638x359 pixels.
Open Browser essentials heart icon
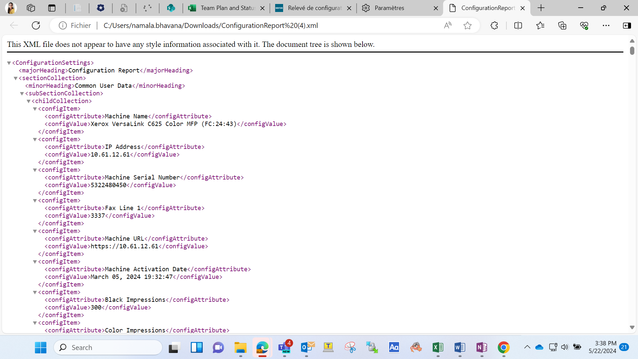tap(584, 26)
